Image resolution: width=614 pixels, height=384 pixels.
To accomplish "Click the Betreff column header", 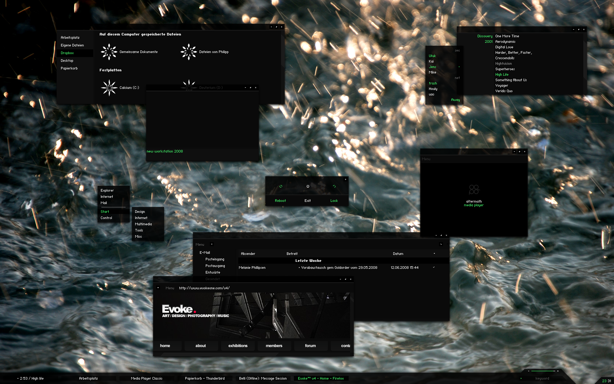I will (x=292, y=254).
